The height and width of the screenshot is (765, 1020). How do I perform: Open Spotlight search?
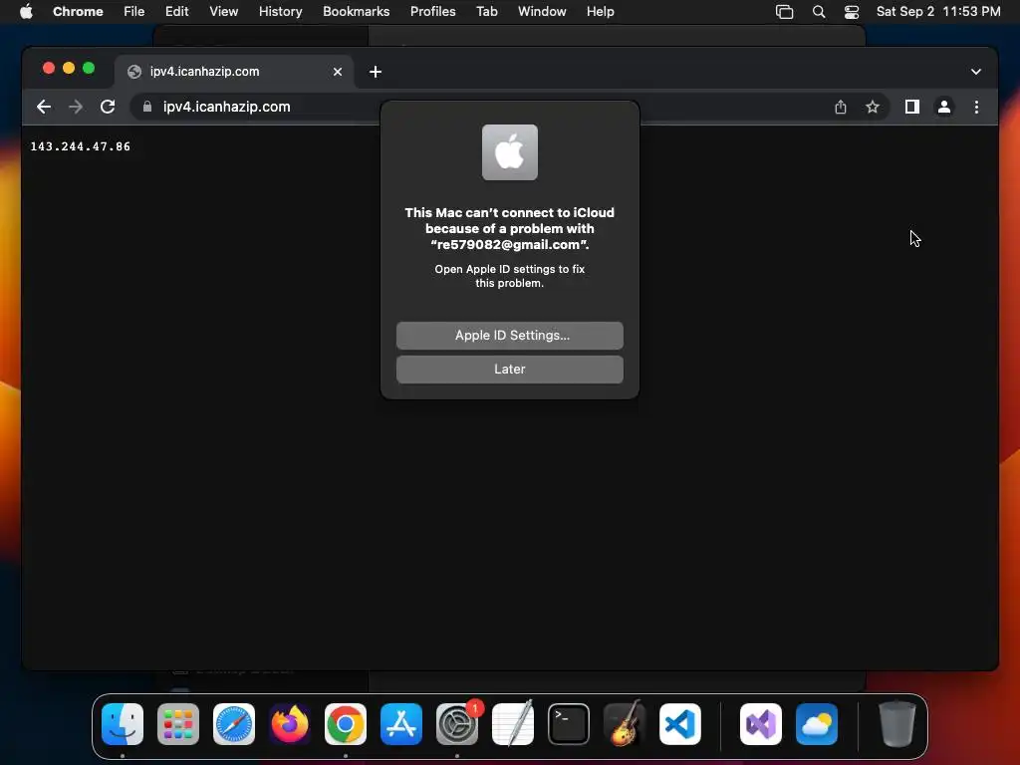[x=819, y=12]
